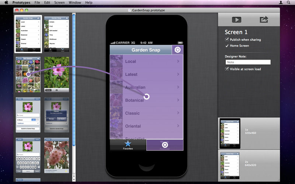Click the chevron on the Botanical row

click(x=178, y=100)
